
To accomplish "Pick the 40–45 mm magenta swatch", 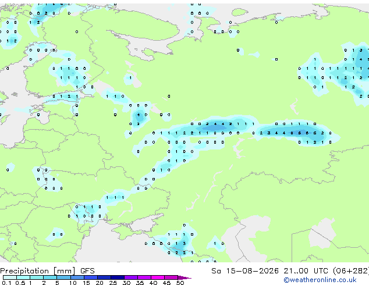I will coord(158,277).
